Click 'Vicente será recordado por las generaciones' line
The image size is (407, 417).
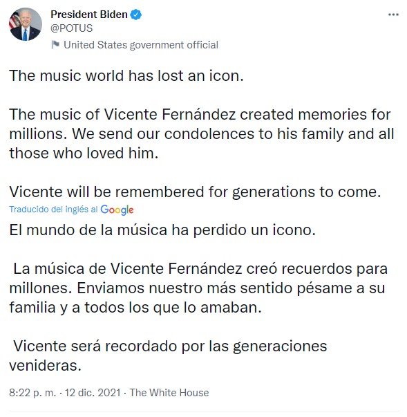pos(170,346)
